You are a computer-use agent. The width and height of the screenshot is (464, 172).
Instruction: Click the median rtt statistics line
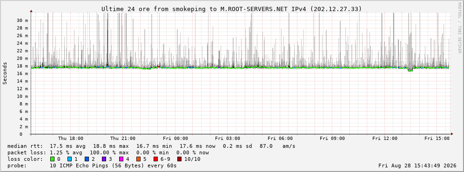point(151,146)
